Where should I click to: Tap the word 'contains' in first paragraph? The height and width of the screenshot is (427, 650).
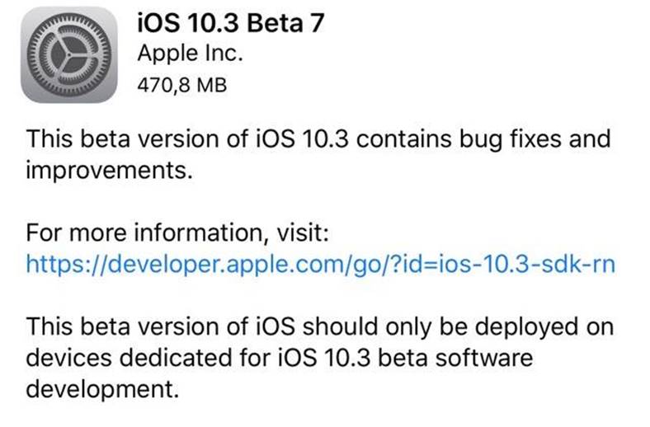coord(403,139)
